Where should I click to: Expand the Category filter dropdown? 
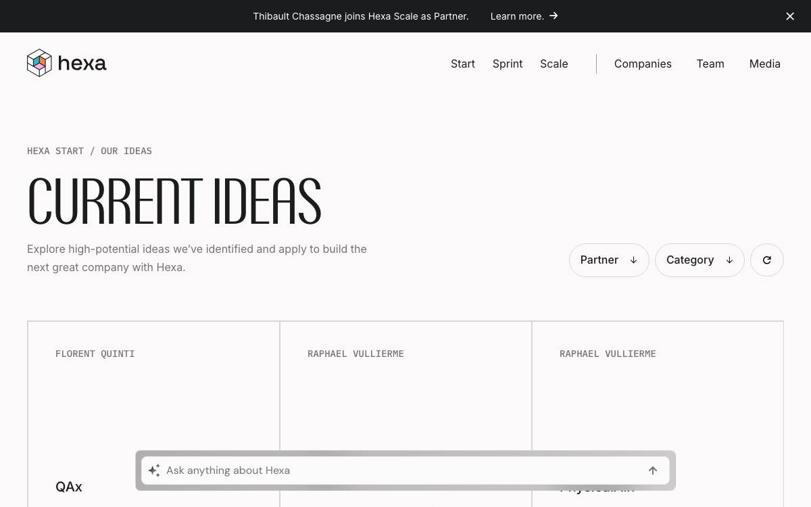(x=699, y=260)
